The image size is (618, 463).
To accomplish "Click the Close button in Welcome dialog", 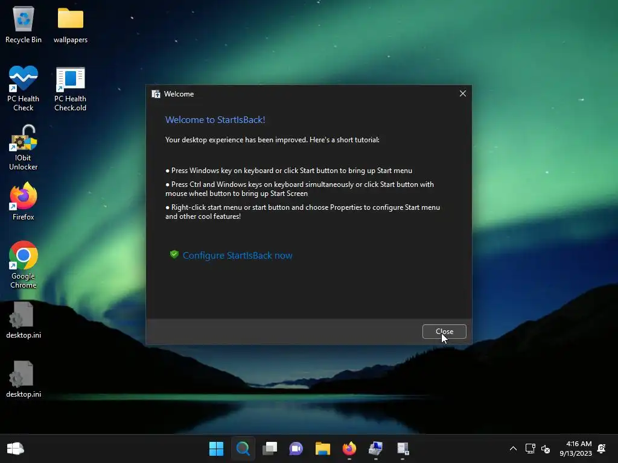I will coord(444,332).
